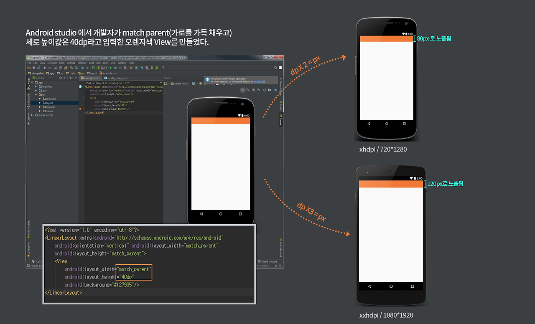The width and height of the screenshot is (535, 324).
Task: Open the preview settings gear icon
Action: point(275,90)
